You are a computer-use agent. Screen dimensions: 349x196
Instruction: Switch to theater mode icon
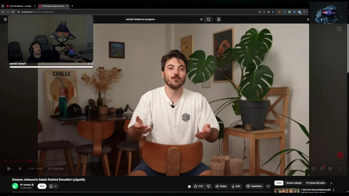point(330,169)
